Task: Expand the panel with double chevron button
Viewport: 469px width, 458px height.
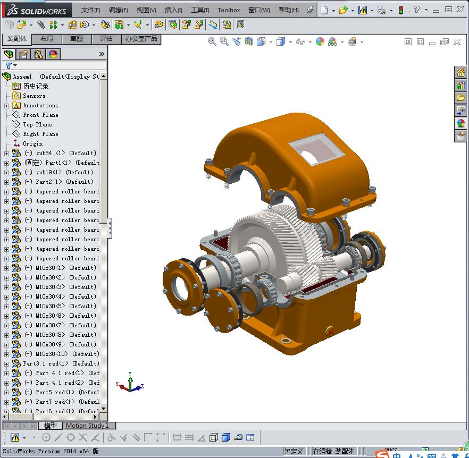Action: pos(102,54)
